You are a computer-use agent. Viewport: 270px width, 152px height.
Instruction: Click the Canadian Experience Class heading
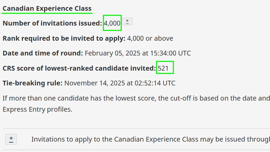(x=47, y=8)
